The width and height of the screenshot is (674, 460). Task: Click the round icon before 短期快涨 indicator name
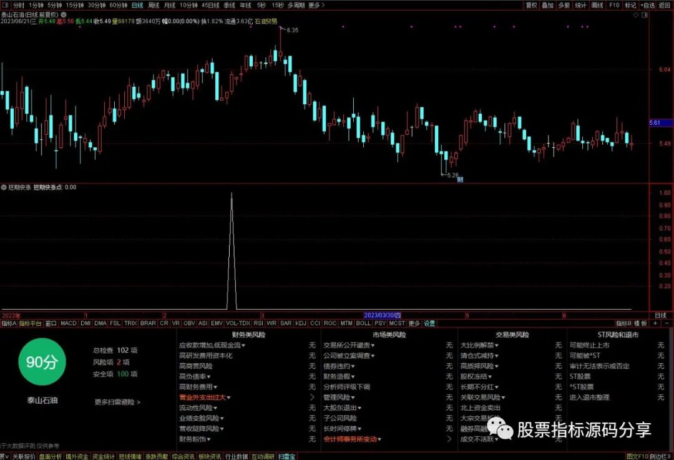[x=4, y=187]
